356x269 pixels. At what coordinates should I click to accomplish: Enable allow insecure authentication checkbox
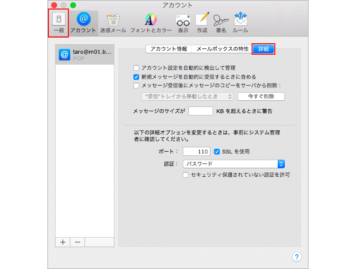(x=186, y=175)
